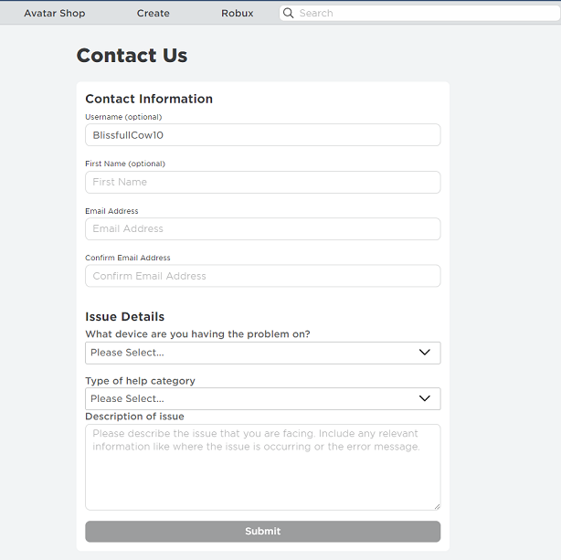Open the Robux navigation item

click(x=238, y=13)
